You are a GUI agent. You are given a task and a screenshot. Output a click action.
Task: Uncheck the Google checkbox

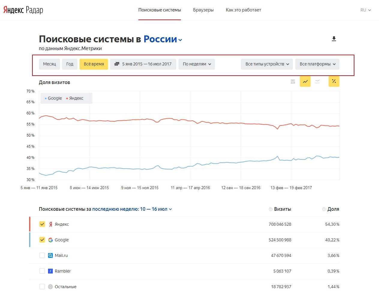[42, 240]
